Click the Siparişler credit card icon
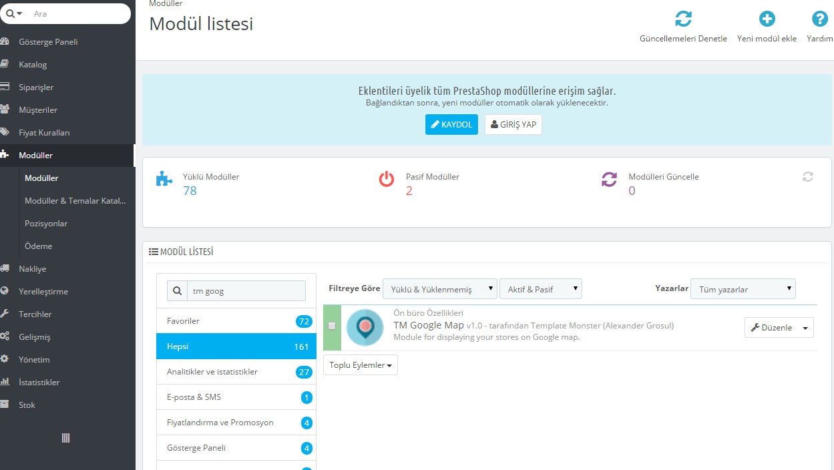 coord(5,87)
